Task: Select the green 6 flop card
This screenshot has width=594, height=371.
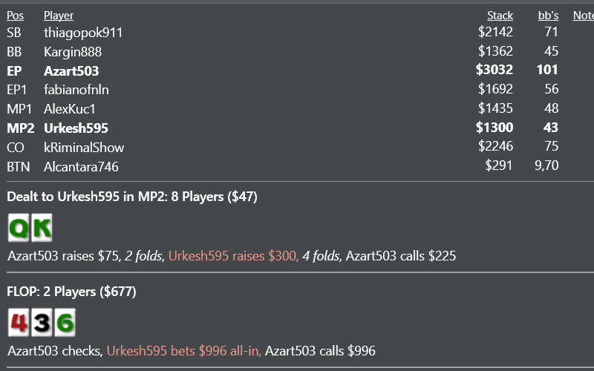Action: click(x=65, y=323)
